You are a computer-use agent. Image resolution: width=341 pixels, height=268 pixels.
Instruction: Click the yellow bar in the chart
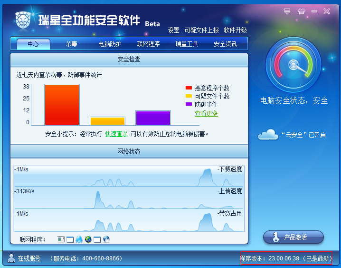(x=108, y=121)
